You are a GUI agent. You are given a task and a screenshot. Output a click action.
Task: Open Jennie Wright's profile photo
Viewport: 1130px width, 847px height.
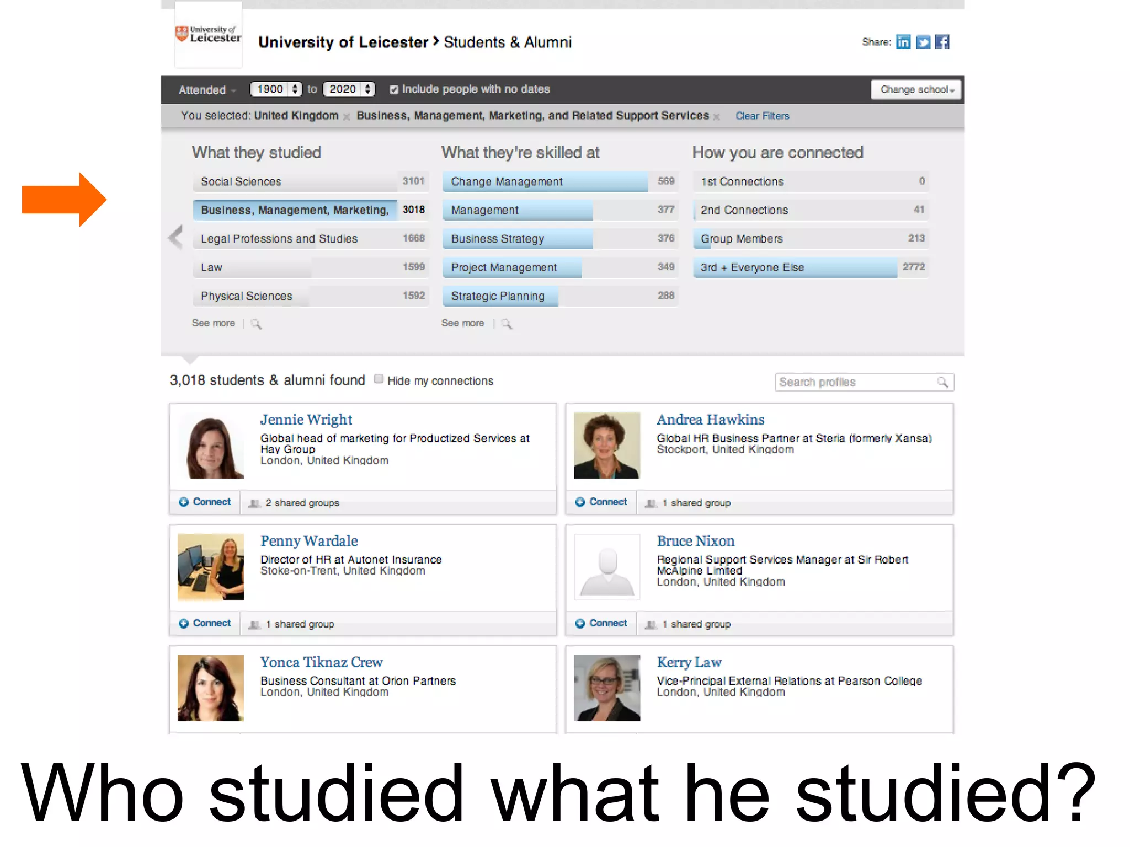[210, 445]
